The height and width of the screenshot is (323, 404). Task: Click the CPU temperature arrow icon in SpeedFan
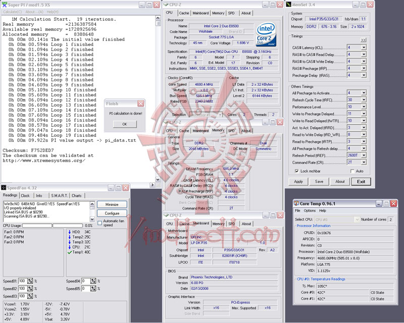(x=69, y=247)
